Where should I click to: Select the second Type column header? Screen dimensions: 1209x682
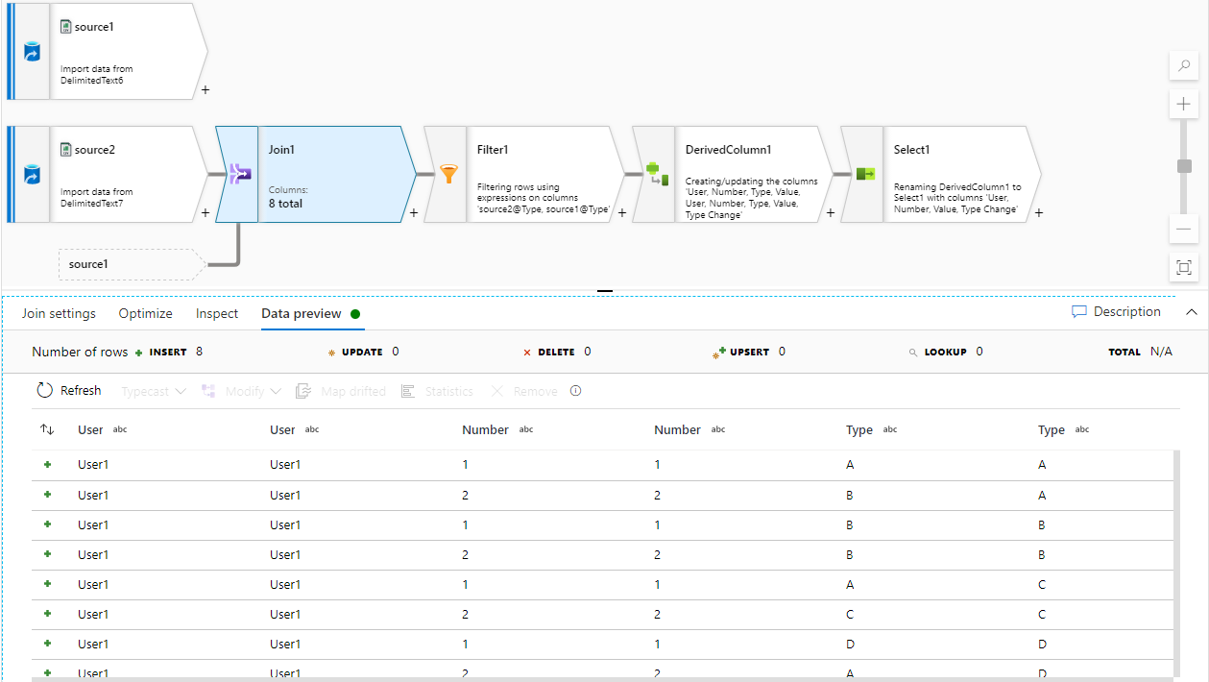[1052, 429]
